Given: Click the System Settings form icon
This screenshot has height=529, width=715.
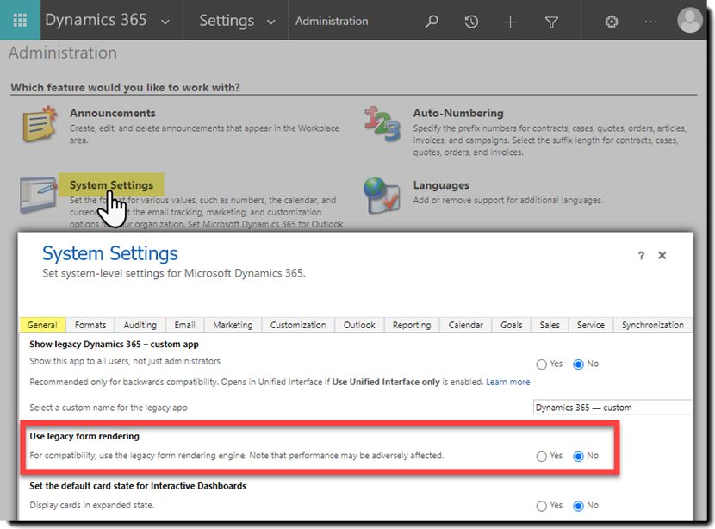Looking at the screenshot, I should tap(38, 196).
